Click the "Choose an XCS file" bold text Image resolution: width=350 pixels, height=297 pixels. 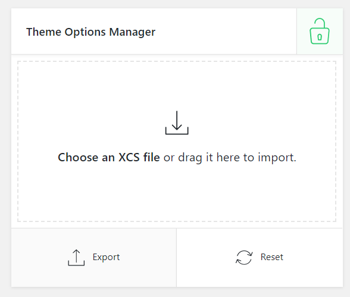109,157
